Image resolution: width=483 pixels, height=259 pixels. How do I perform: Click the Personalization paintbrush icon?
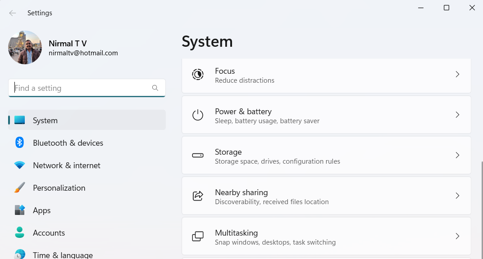pyautogui.click(x=19, y=188)
